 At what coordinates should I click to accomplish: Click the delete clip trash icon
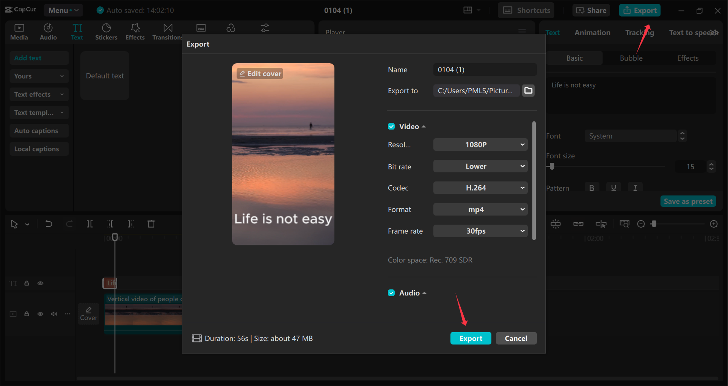pos(151,224)
